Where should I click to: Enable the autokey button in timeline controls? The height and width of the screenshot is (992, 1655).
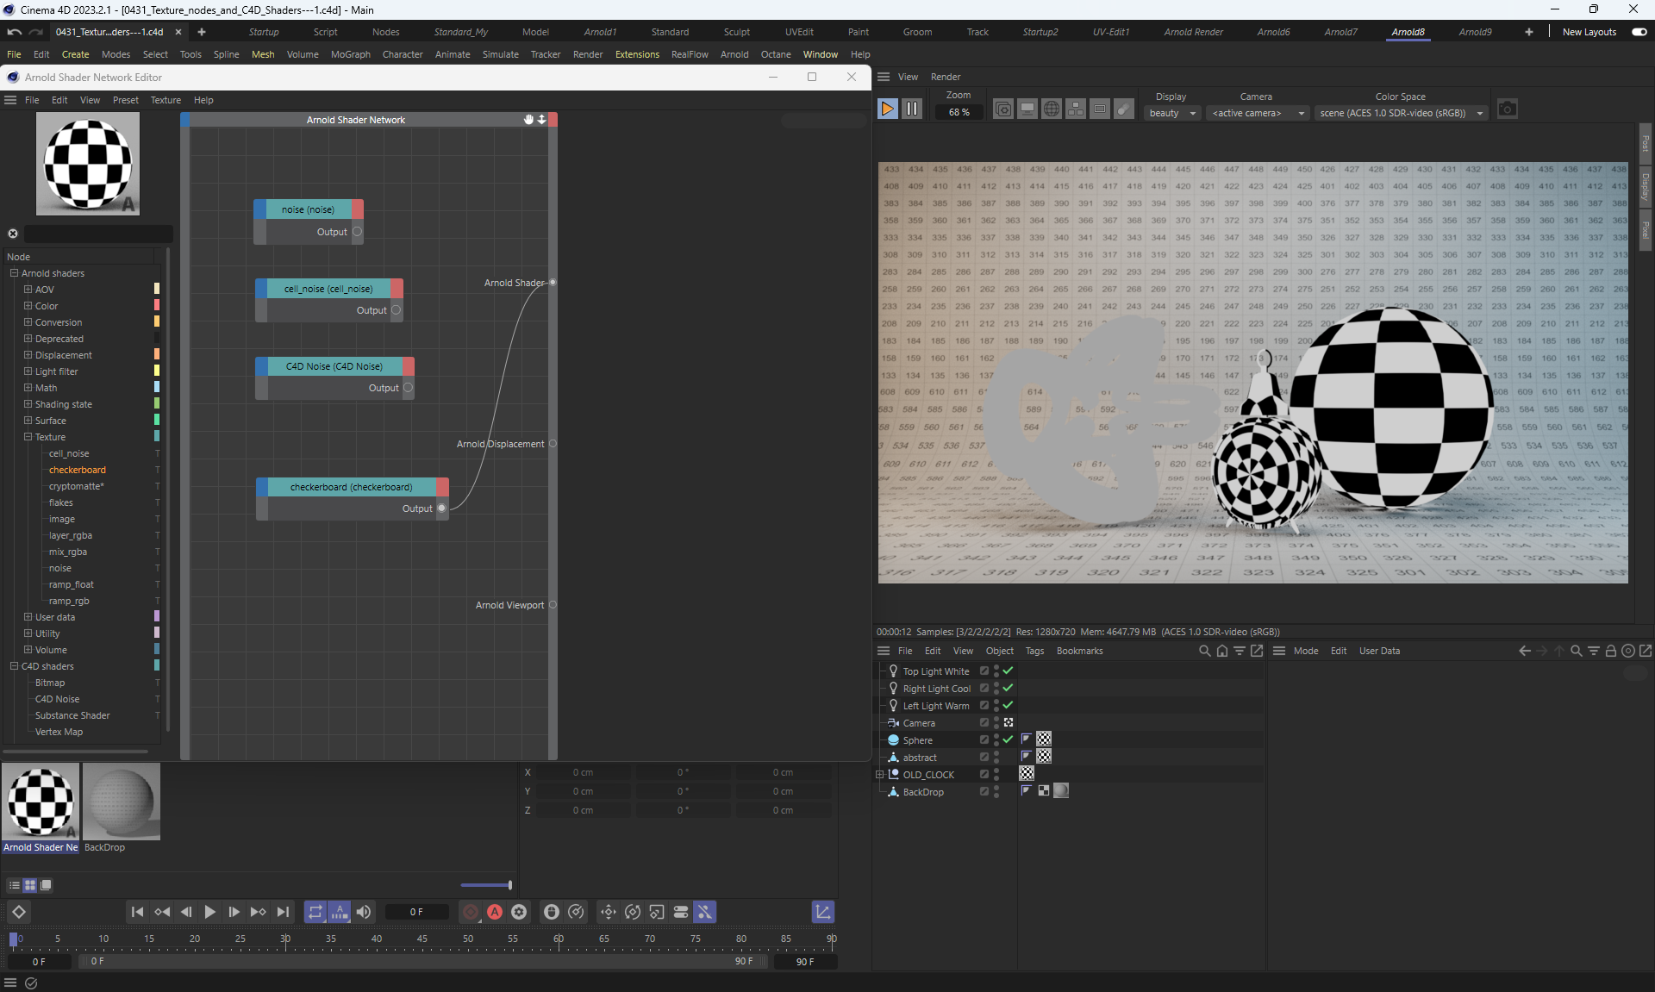point(495,912)
